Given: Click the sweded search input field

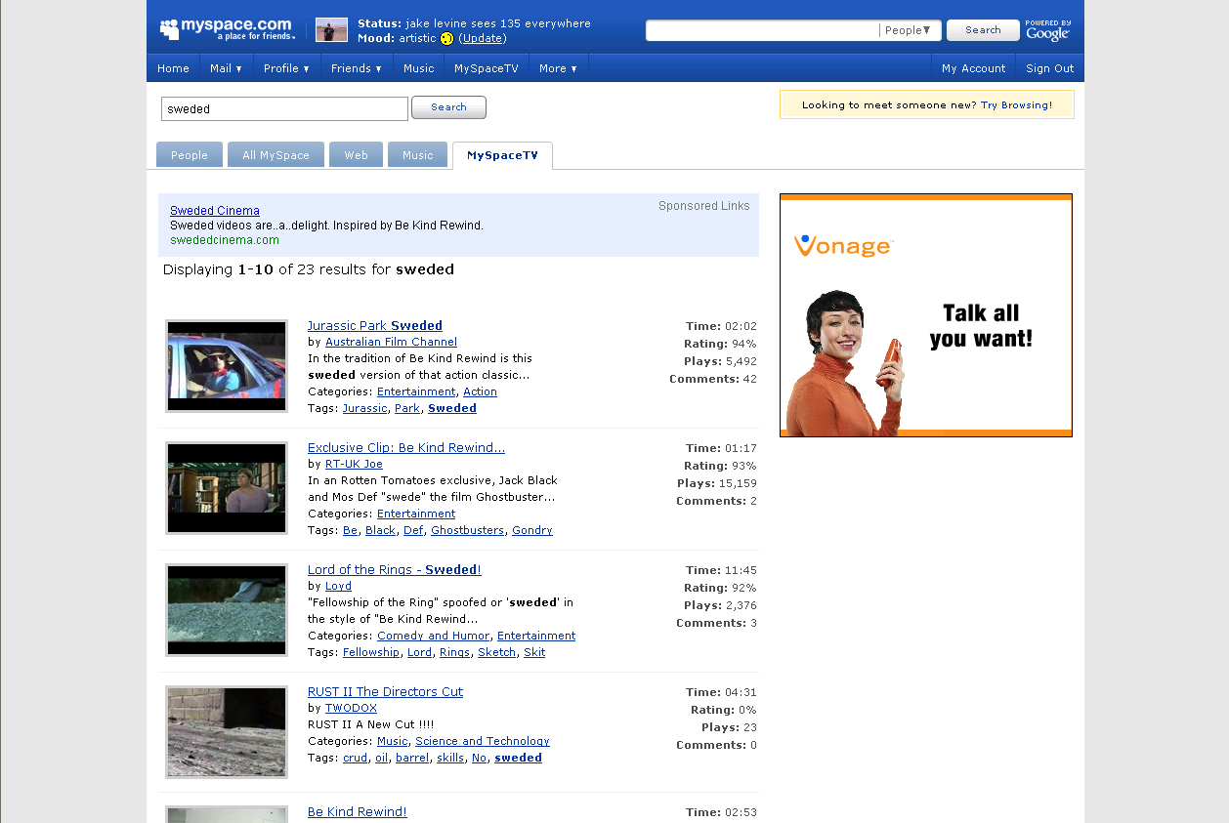Looking at the screenshot, I should (x=284, y=109).
